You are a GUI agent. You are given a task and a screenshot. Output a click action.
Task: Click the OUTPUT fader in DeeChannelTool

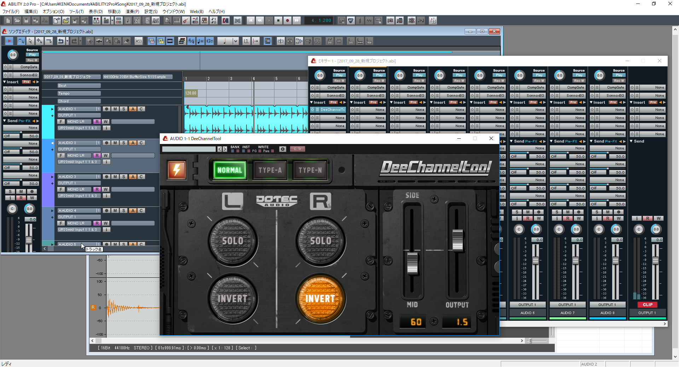click(x=458, y=240)
